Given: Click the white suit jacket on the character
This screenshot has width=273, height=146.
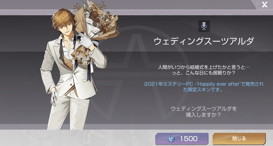Looking at the screenshot, I should click(x=70, y=69).
